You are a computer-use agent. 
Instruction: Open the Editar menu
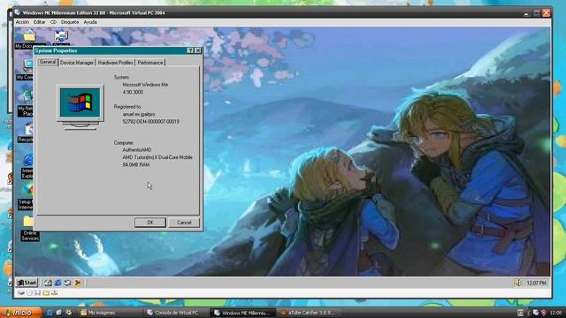coord(39,22)
